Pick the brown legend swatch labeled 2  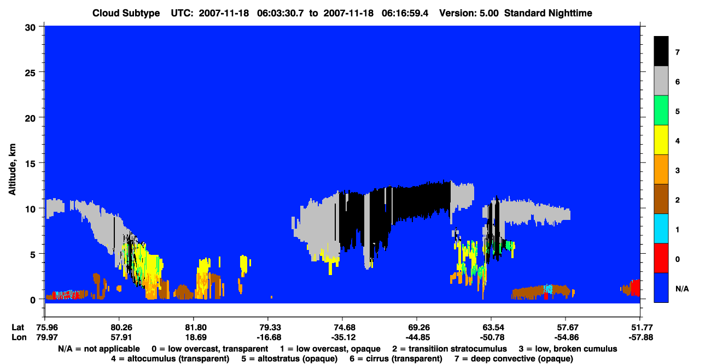pos(661,199)
